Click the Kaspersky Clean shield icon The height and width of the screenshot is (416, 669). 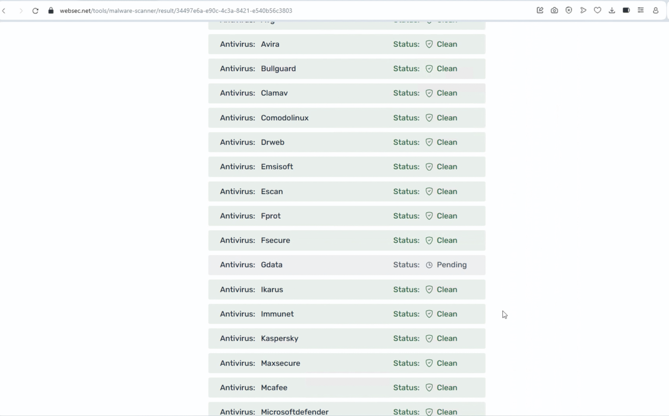(x=429, y=338)
